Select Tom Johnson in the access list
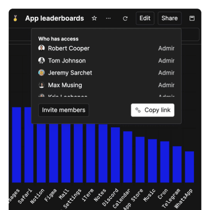The image size is (210, 210). pos(106,61)
